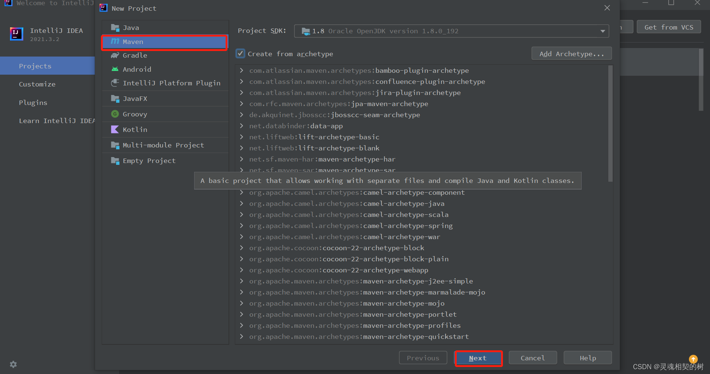Click the IntelliJ IDEA logo in Welcome window

pos(16,34)
